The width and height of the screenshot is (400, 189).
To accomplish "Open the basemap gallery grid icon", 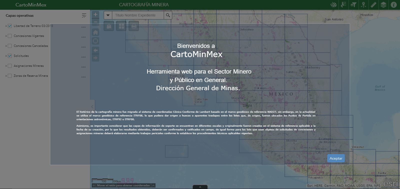I will (121, 26).
